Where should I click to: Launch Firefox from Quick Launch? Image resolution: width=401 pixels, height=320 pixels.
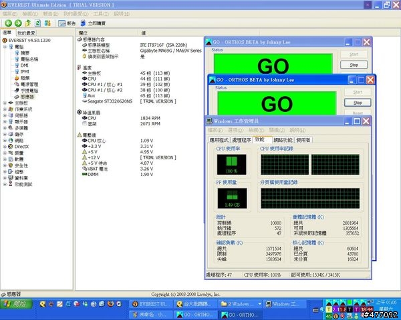click(x=110, y=304)
